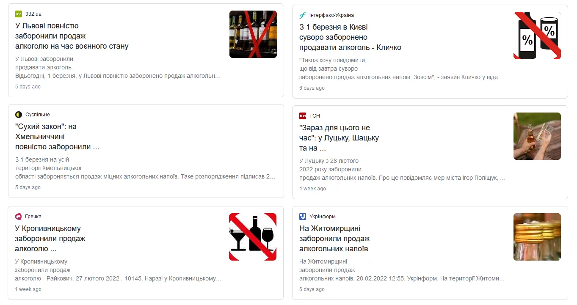Viewport: 577px width, 305px height.
Task: Open the Кропивницький alcohol ban headline
Action: coord(50,239)
